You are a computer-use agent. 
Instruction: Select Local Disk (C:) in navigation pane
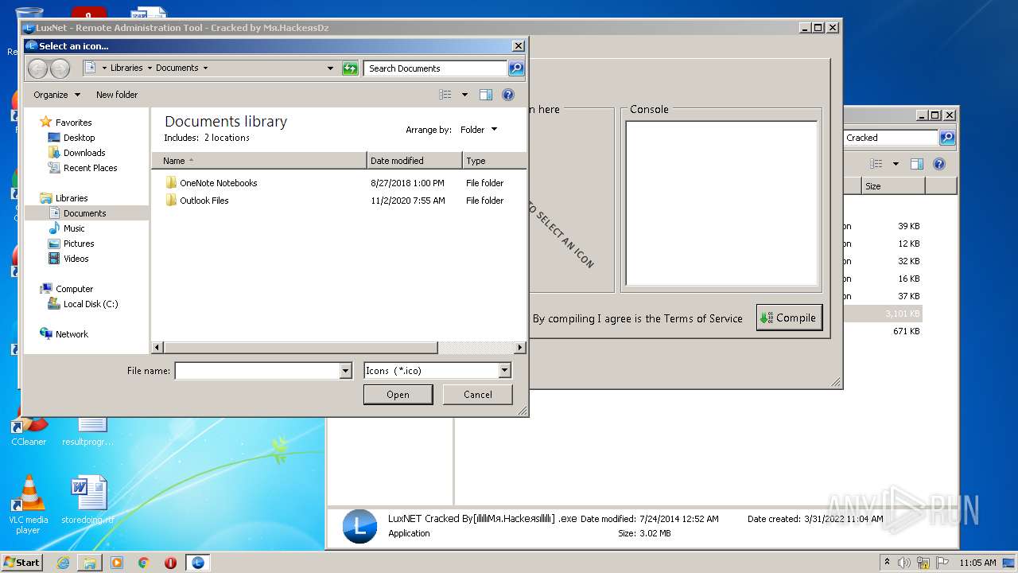91,304
